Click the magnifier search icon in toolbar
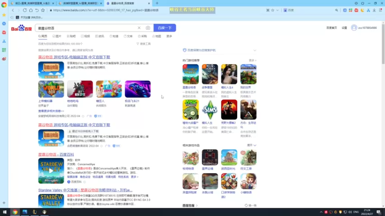 tap(336, 10)
